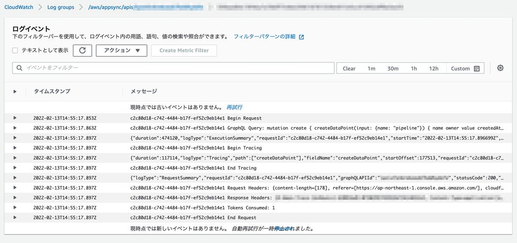Expand the ExecutionSummary log row
This screenshot has height=243, width=517.
point(15,138)
